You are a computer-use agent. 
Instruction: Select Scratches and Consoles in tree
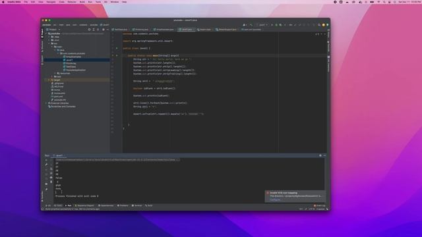63,107
